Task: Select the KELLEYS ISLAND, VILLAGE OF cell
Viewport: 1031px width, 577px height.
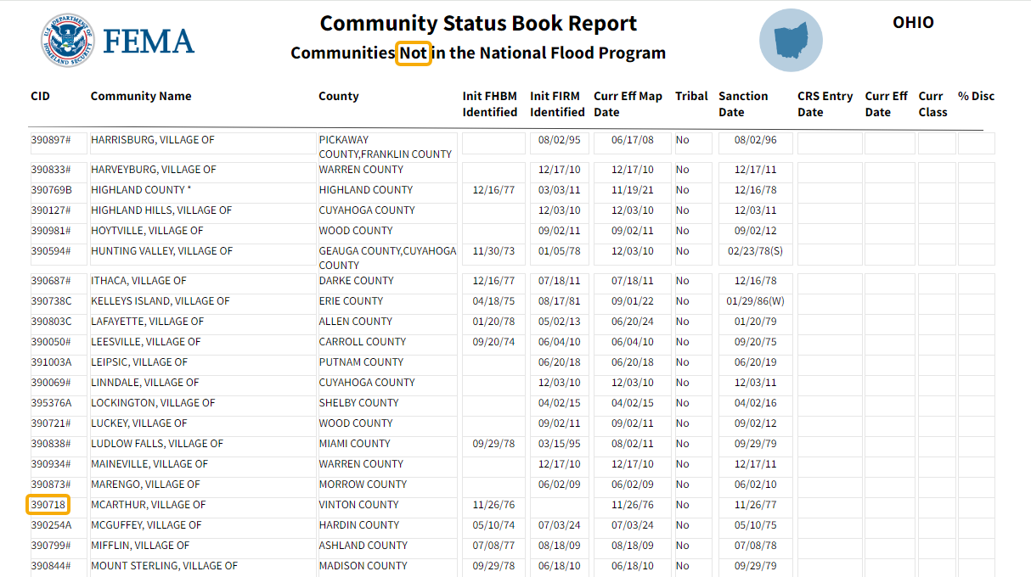Action: click(x=160, y=301)
